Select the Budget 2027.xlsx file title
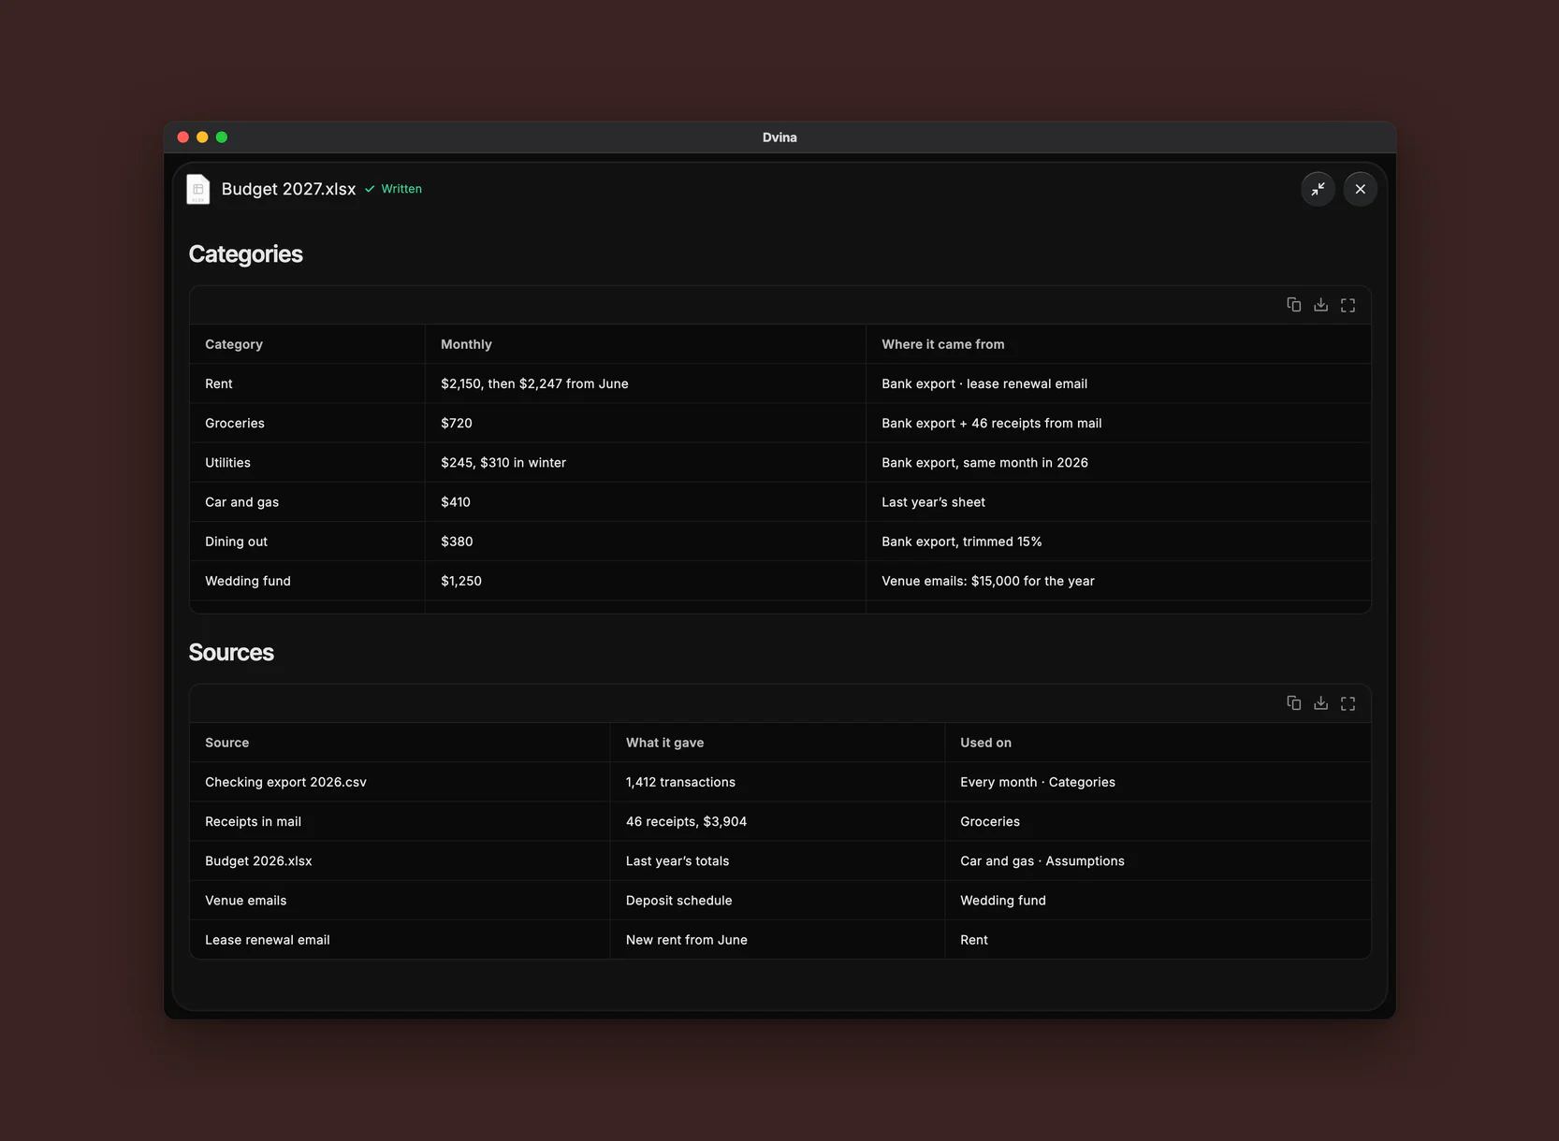This screenshot has width=1559, height=1141. tap(288, 189)
